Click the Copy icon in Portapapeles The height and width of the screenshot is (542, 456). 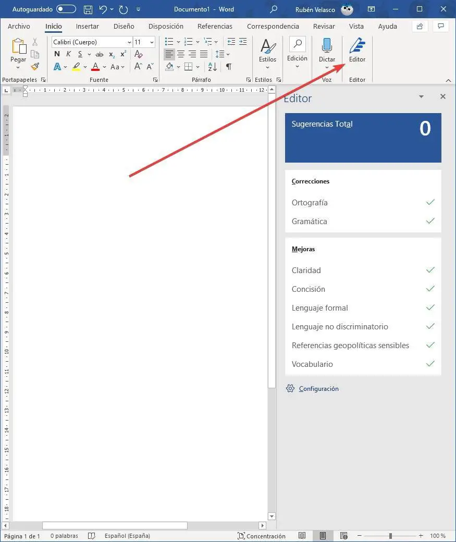pos(35,54)
